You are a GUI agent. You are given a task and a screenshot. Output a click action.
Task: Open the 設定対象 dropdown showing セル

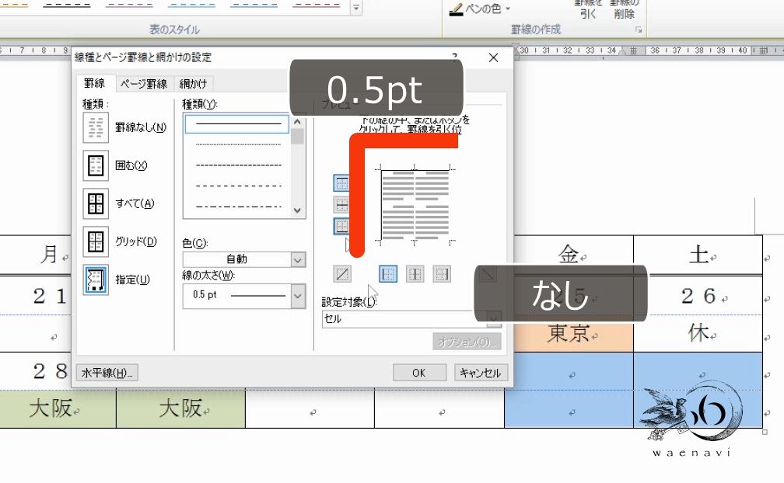point(492,319)
